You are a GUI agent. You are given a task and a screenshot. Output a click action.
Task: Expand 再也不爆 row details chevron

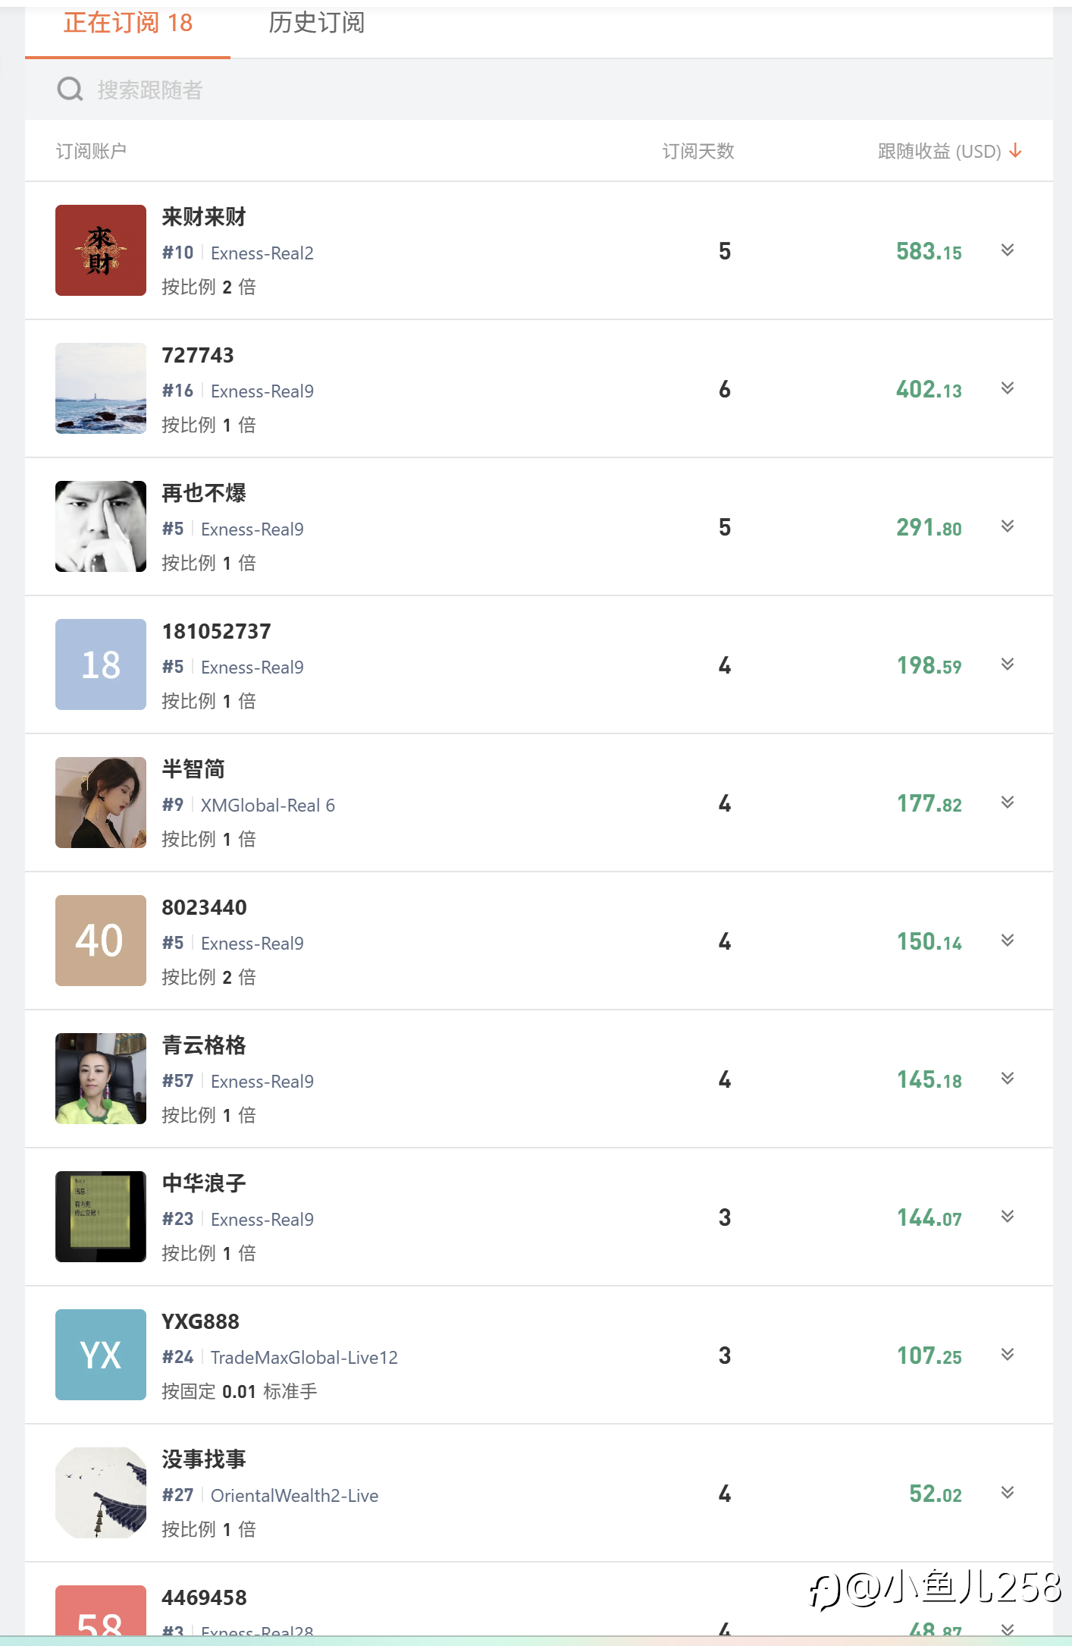(x=1008, y=526)
